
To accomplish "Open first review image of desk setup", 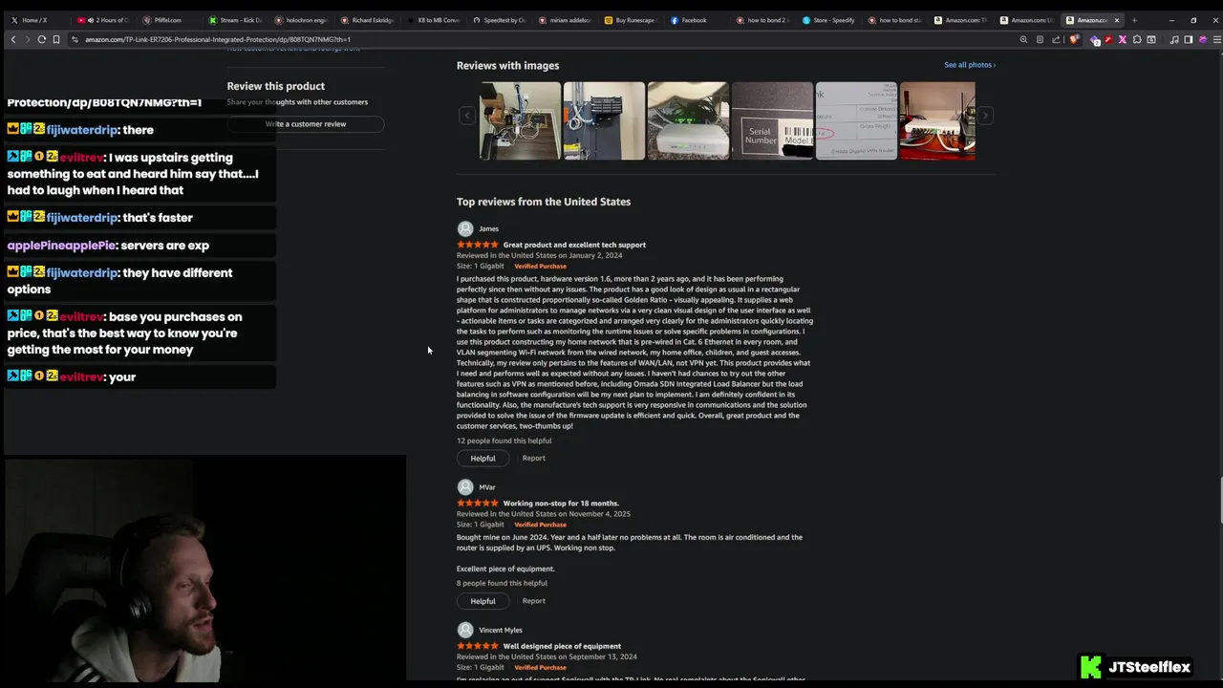I will (520, 120).
